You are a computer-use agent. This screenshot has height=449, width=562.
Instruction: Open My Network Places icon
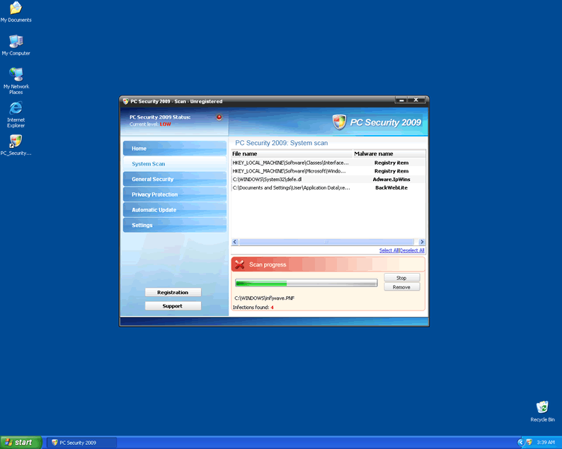tap(16, 75)
